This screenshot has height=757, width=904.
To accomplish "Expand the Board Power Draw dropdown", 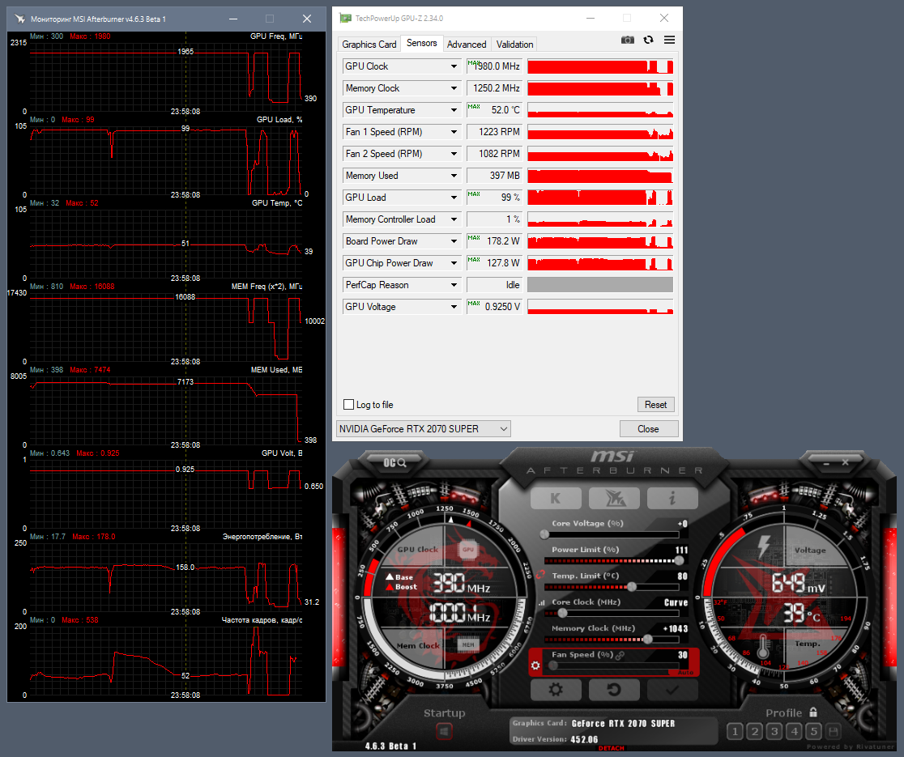I will click(454, 241).
